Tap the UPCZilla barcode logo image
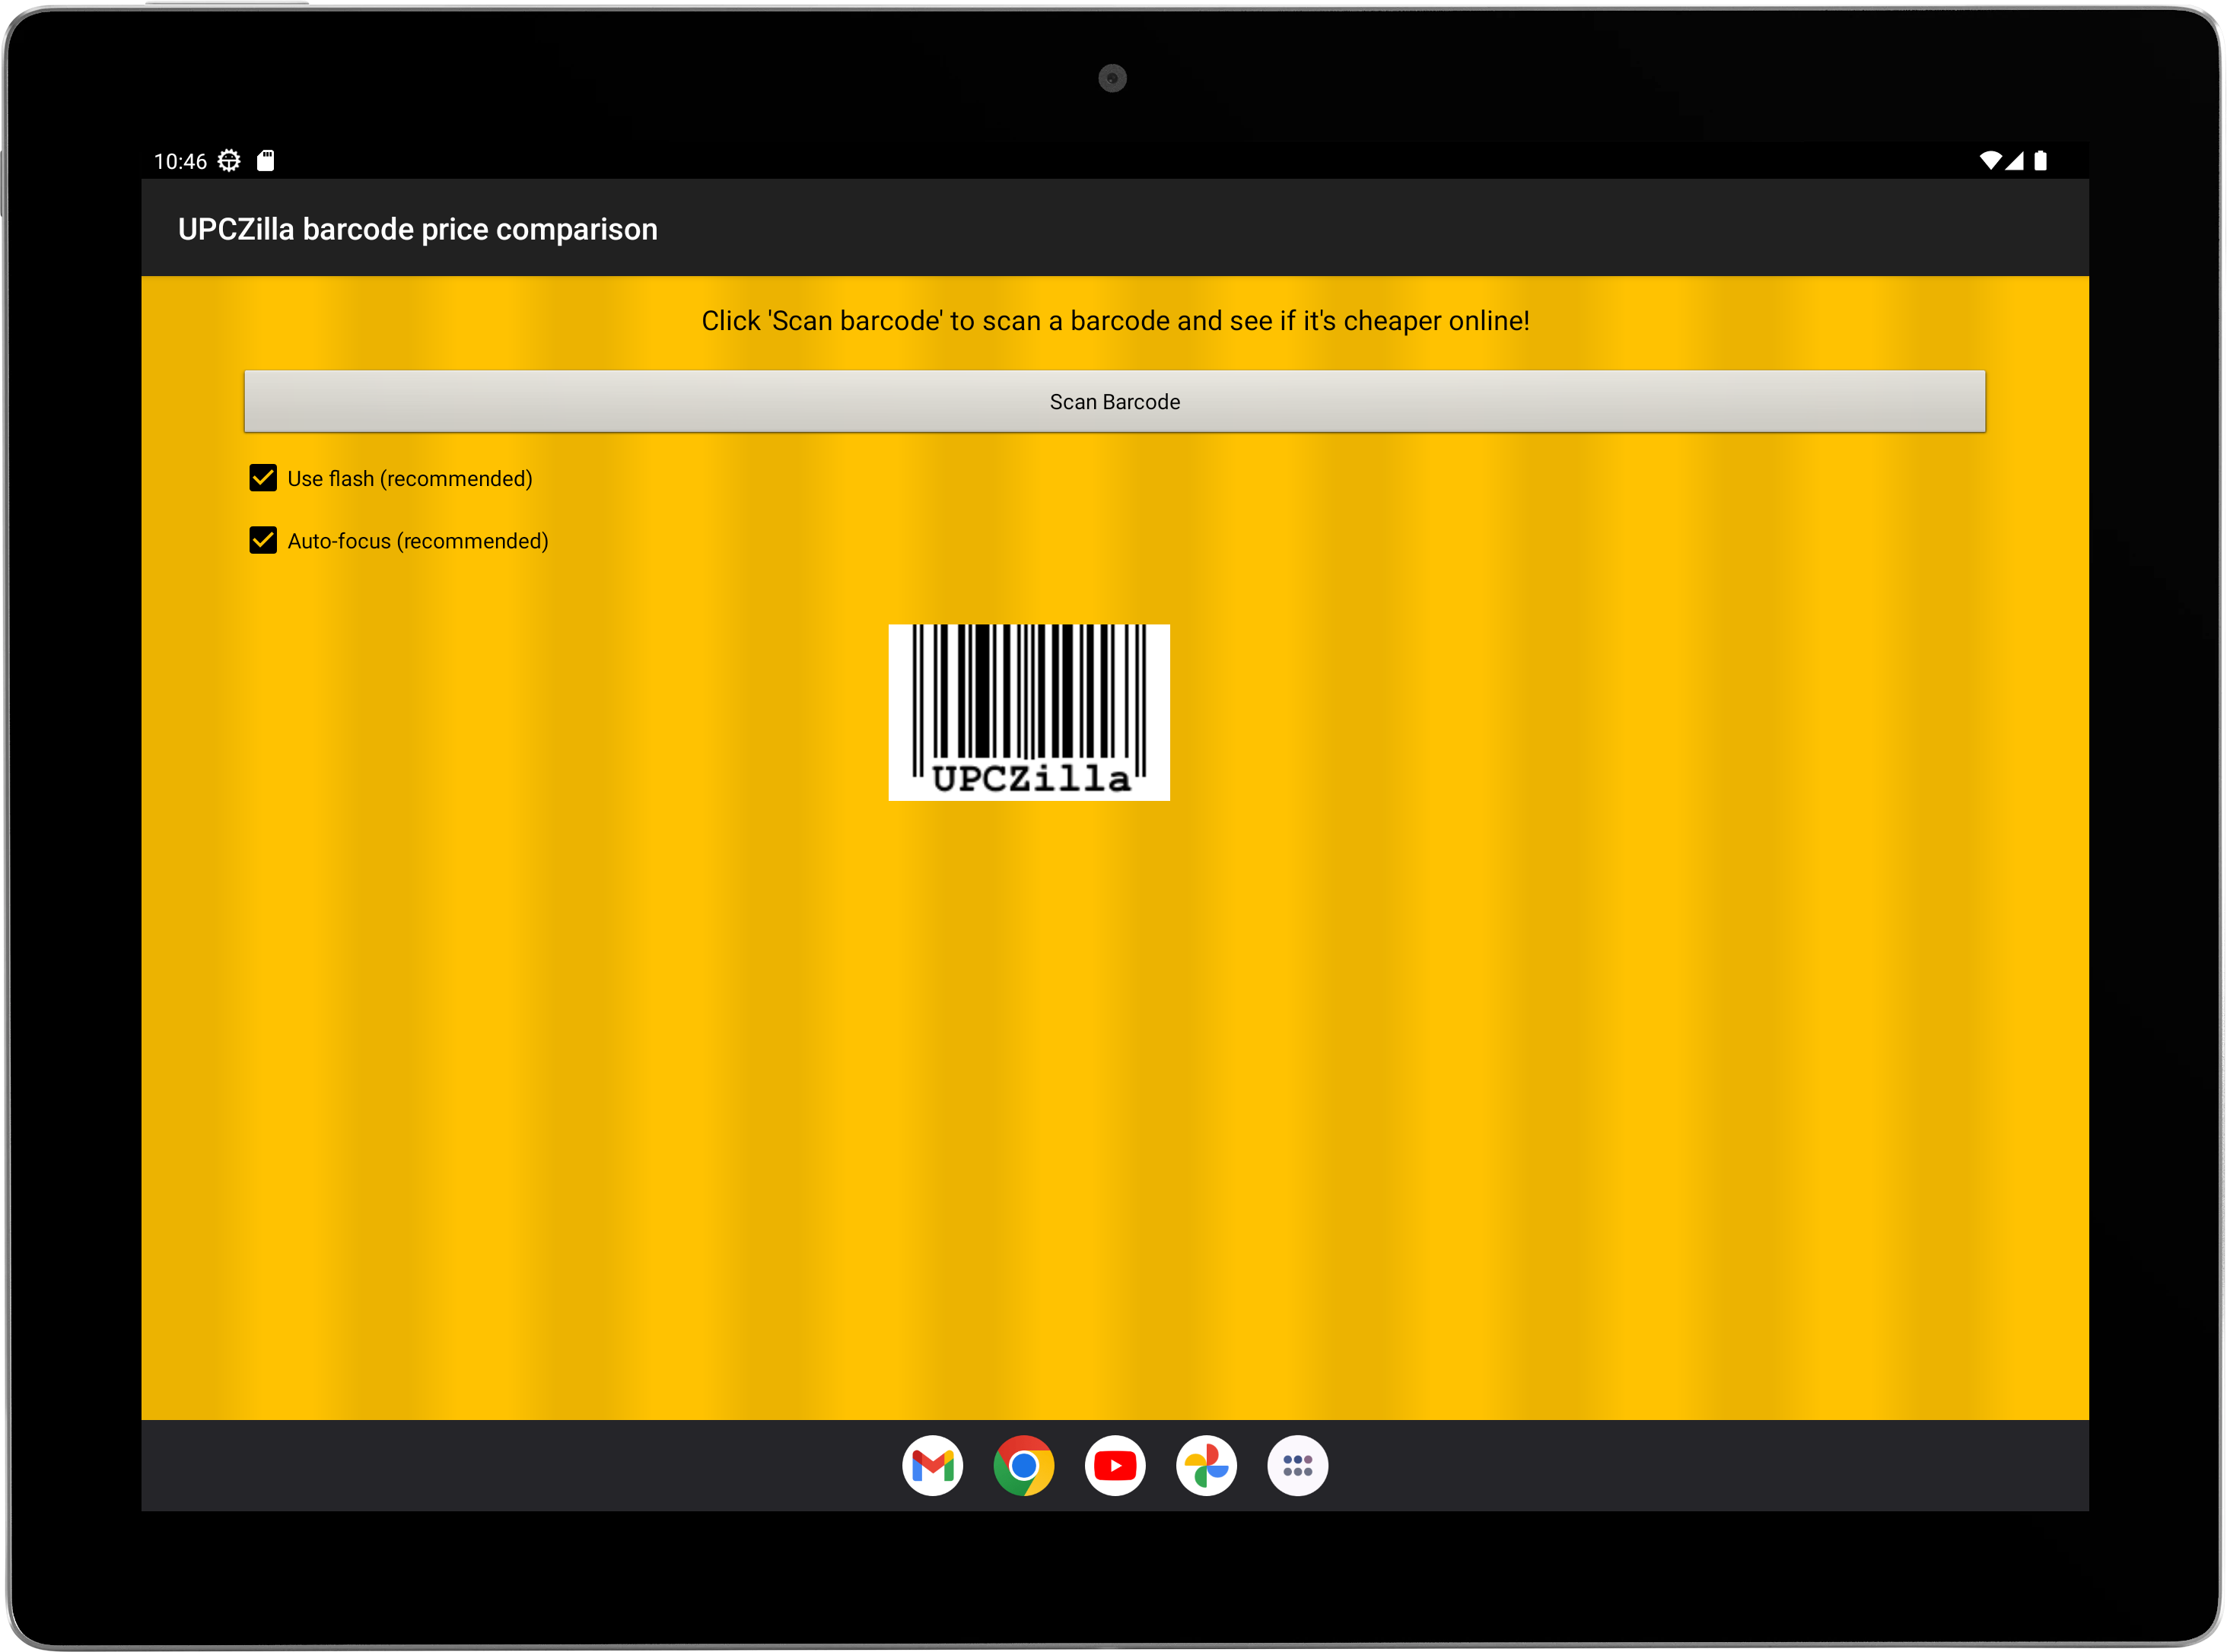The width and height of the screenshot is (2227, 1652). pos(1029,712)
